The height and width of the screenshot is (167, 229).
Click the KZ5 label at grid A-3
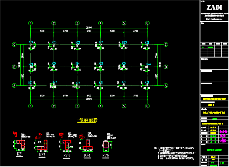[x=78, y=83]
